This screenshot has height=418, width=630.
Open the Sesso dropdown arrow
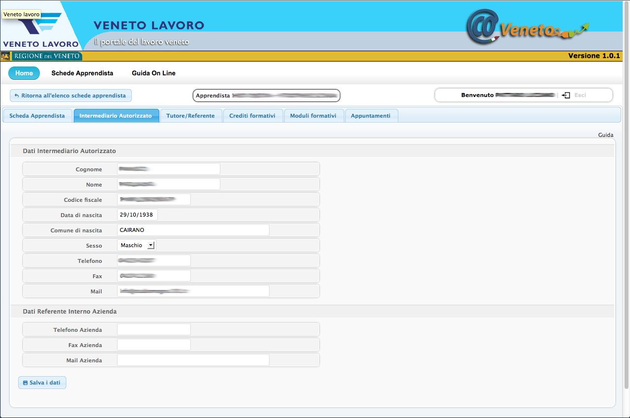click(151, 245)
